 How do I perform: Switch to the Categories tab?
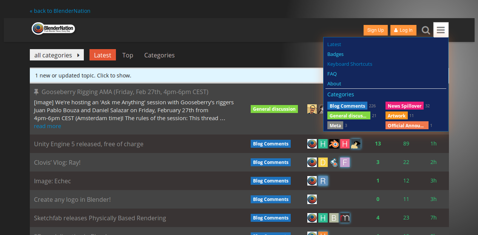(159, 55)
